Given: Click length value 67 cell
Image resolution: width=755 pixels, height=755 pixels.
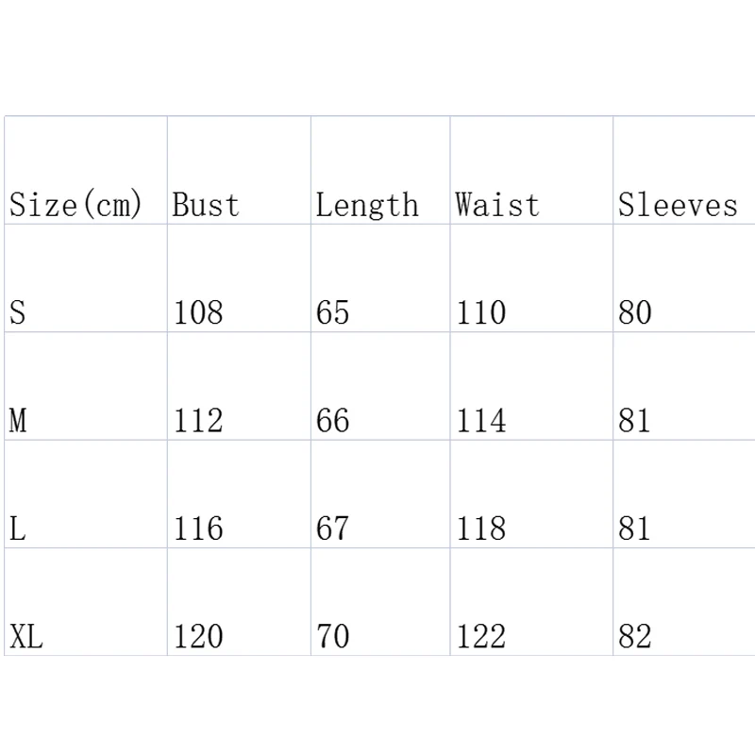Looking at the screenshot, I should tap(332, 528).
